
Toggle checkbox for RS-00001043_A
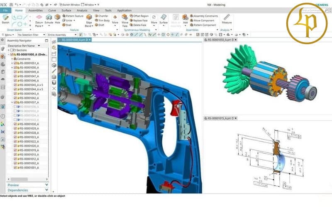click(x=15, y=94)
